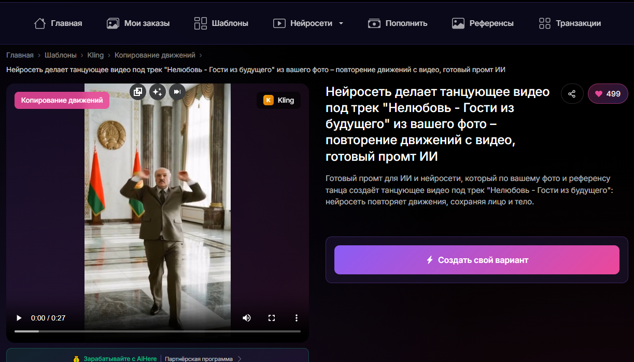
Task: Select the Пополнить wallet icon
Action: pyautogui.click(x=374, y=23)
